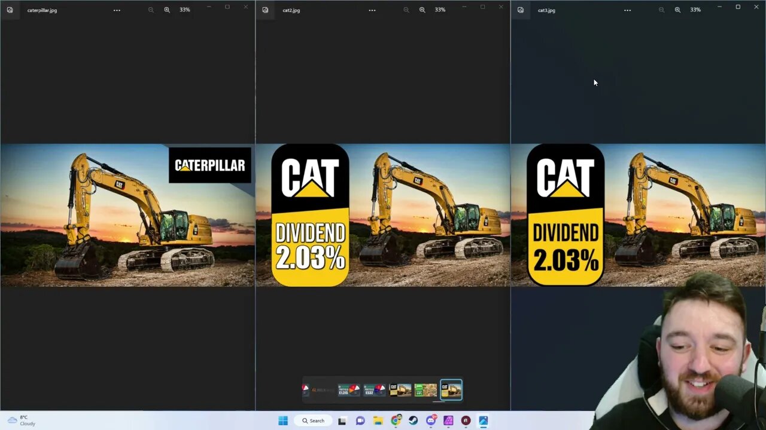Click the taskbar Search box
The height and width of the screenshot is (430, 766).
coord(313,420)
